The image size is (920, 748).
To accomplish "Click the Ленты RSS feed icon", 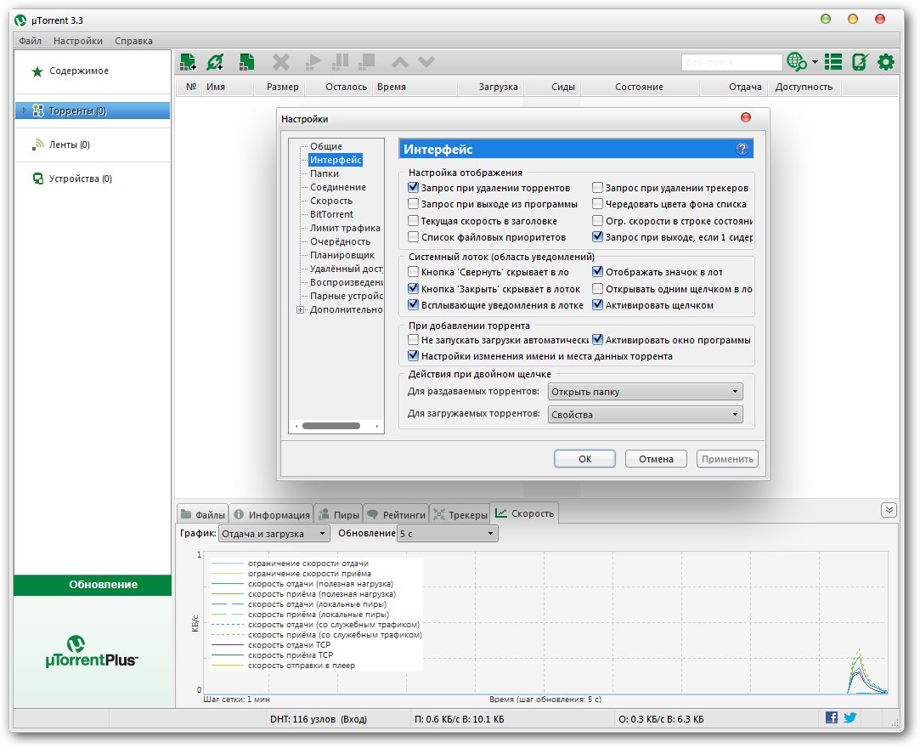I will click(38, 144).
